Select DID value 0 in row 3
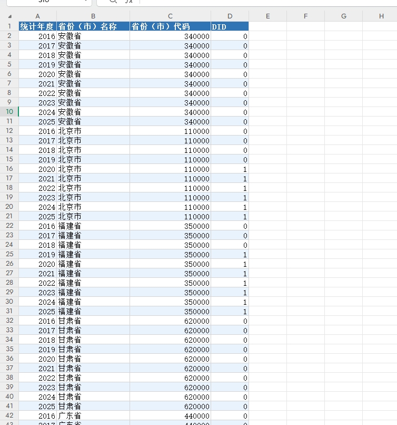 pos(230,45)
